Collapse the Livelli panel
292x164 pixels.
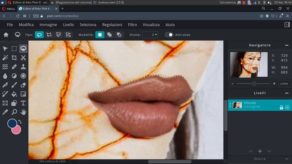(287, 93)
